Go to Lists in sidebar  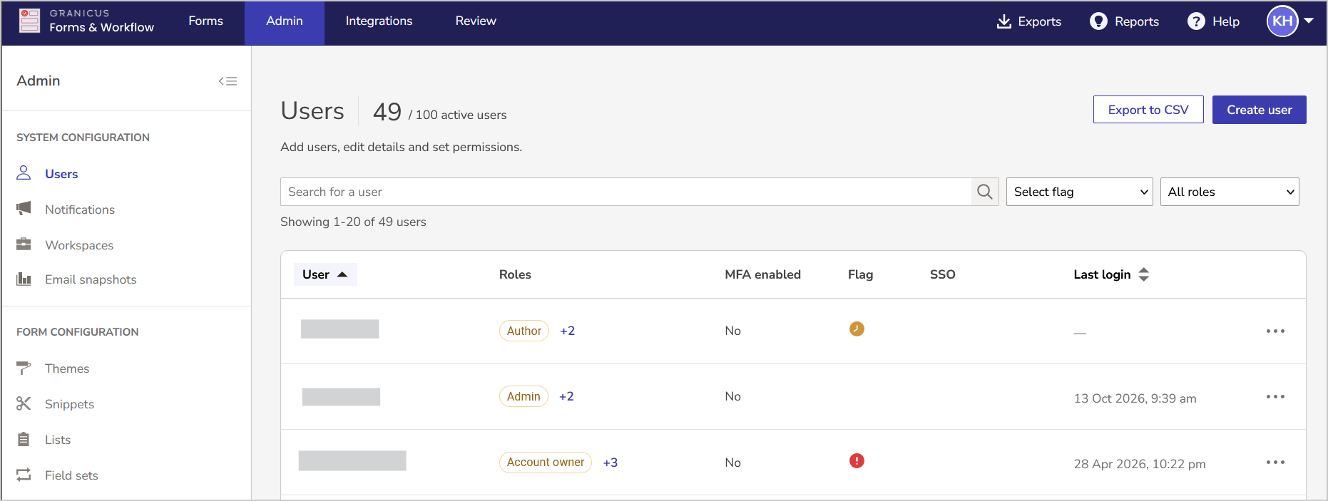(58, 440)
